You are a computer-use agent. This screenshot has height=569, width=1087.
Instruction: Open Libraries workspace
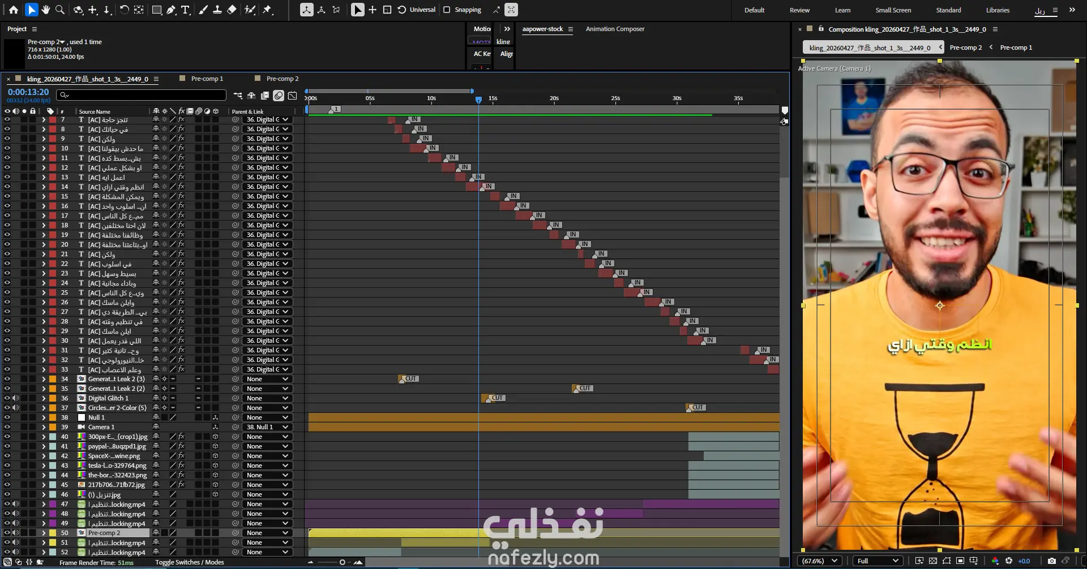click(x=998, y=10)
